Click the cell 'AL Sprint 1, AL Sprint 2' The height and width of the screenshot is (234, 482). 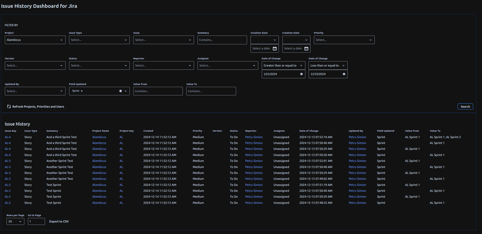445,137
